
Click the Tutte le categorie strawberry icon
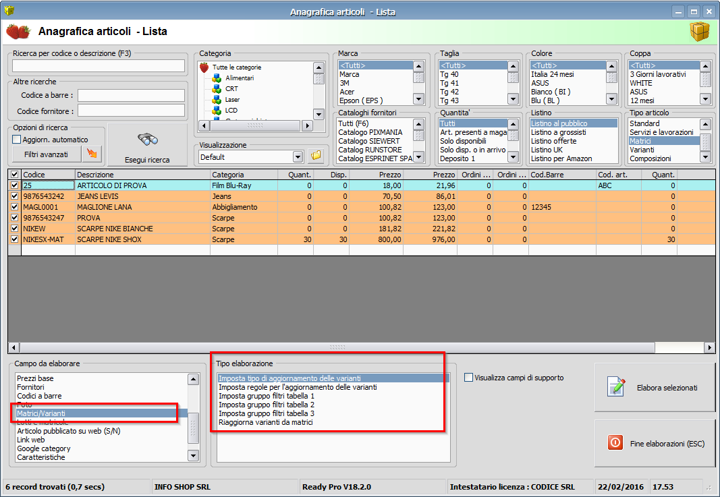tap(204, 67)
